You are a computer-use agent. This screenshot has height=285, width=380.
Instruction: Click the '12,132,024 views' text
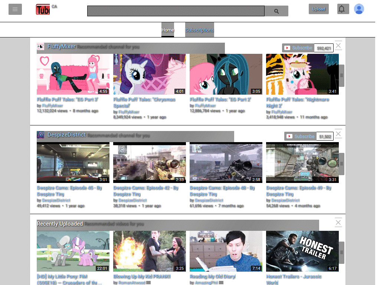pyautogui.click(x=52, y=111)
